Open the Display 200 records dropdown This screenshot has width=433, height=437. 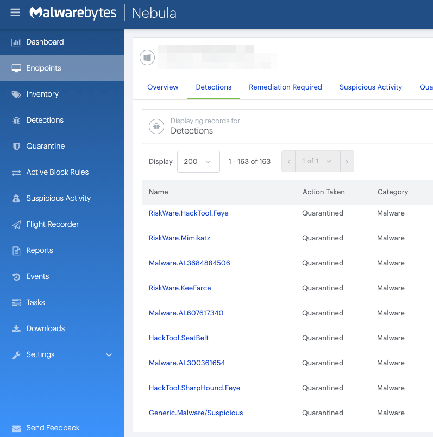click(198, 162)
